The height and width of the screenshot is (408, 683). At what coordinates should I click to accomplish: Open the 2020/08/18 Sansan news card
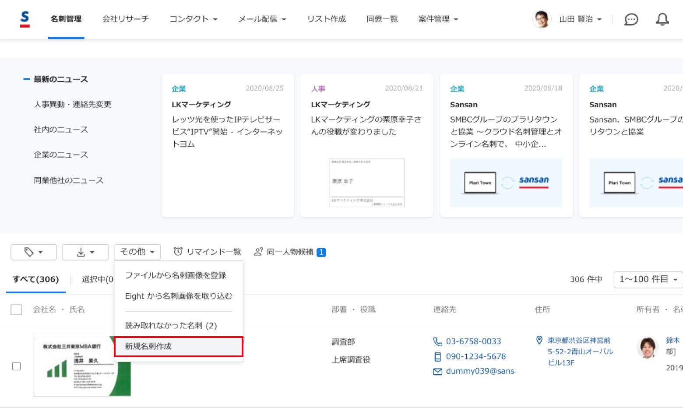pos(506,145)
